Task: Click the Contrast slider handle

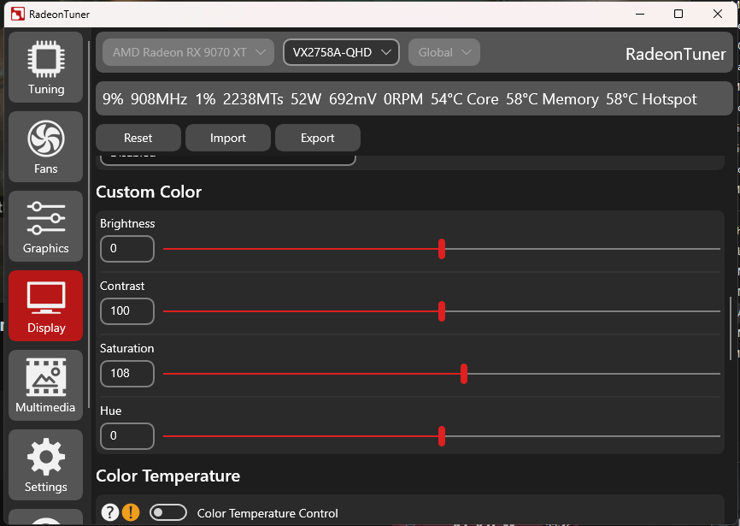Action: 442,311
